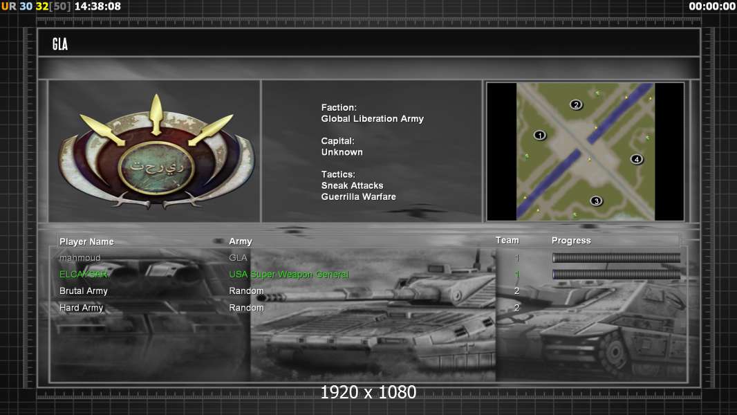The image size is (737, 415).
Task: Click the loading progress bar for mahmoud
Action: (616, 257)
